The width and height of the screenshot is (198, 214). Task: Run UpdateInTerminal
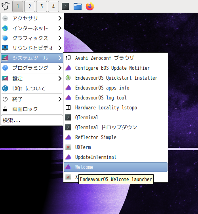[116, 157]
